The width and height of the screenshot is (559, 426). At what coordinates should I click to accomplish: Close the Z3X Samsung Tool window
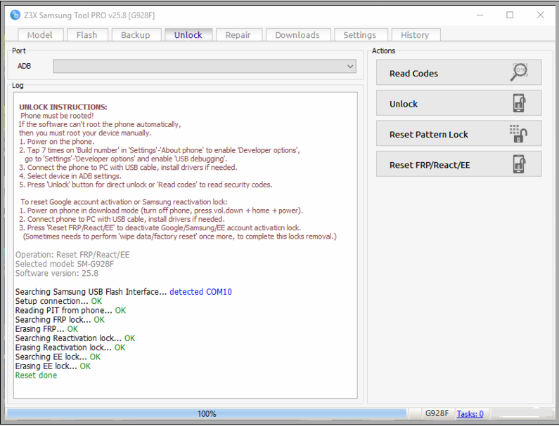[x=541, y=15]
